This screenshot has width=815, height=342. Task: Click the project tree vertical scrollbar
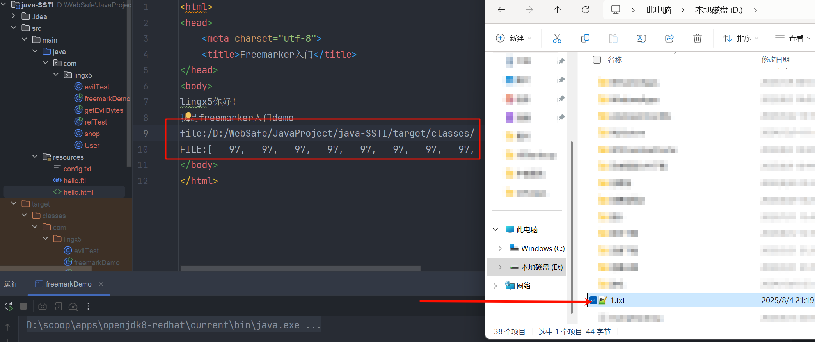click(x=128, y=83)
